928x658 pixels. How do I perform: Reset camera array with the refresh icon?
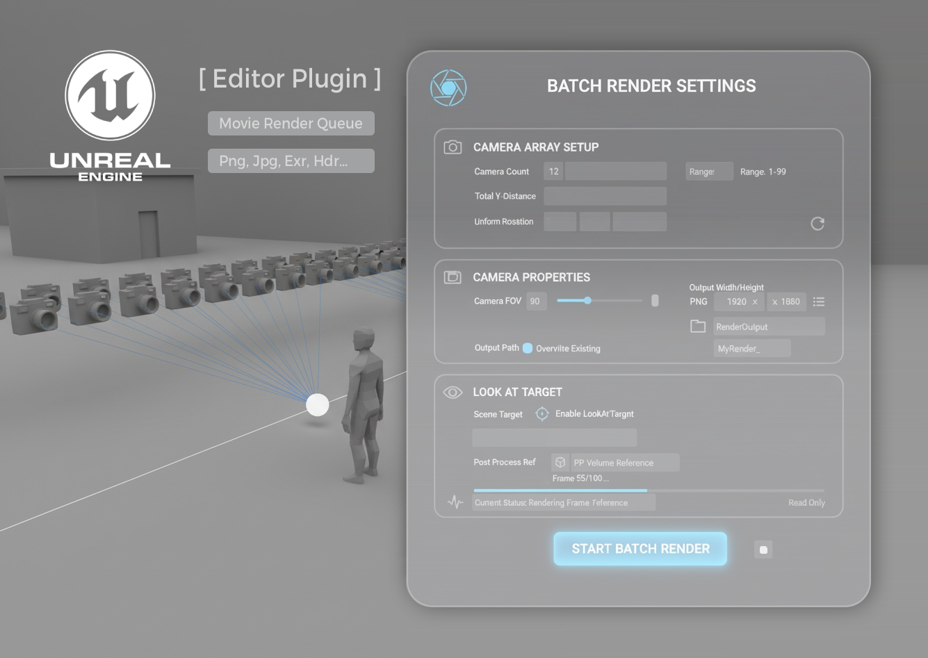pyautogui.click(x=817, y=223)
